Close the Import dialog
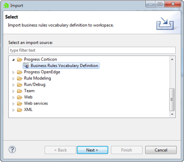 click(173, 4)
